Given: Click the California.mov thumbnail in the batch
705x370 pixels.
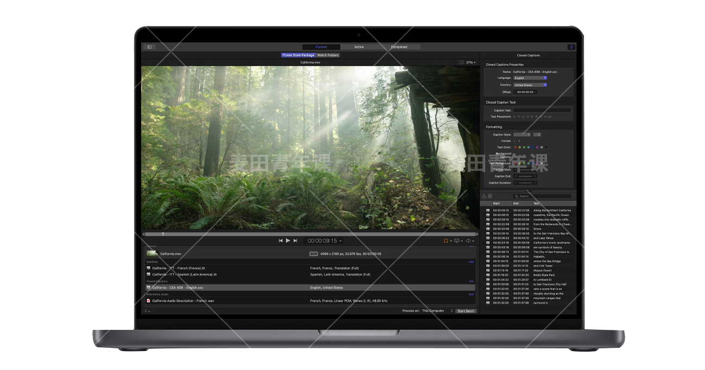Looking at the screenshot, I should pyautogui.click(x=152, y=253).
